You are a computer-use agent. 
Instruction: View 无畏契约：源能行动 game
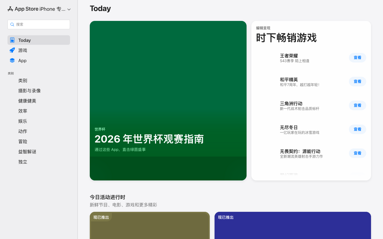tap(358, 153)
